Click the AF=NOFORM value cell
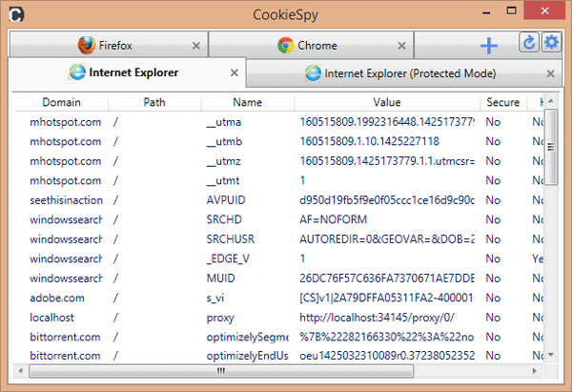572x392 pixels. click(x=333, y=219)
